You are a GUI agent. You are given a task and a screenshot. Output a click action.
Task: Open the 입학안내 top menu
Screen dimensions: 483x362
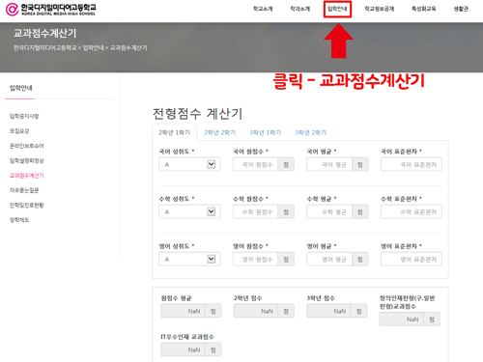coord(337,9)
